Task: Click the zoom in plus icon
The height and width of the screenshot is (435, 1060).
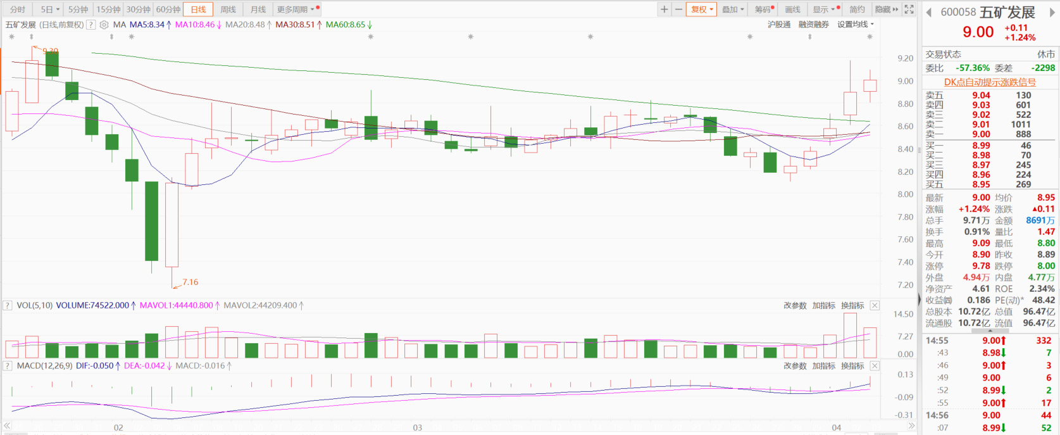Action: pos(664,9)
